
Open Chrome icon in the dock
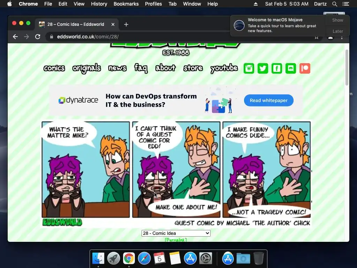pos(129,259)
